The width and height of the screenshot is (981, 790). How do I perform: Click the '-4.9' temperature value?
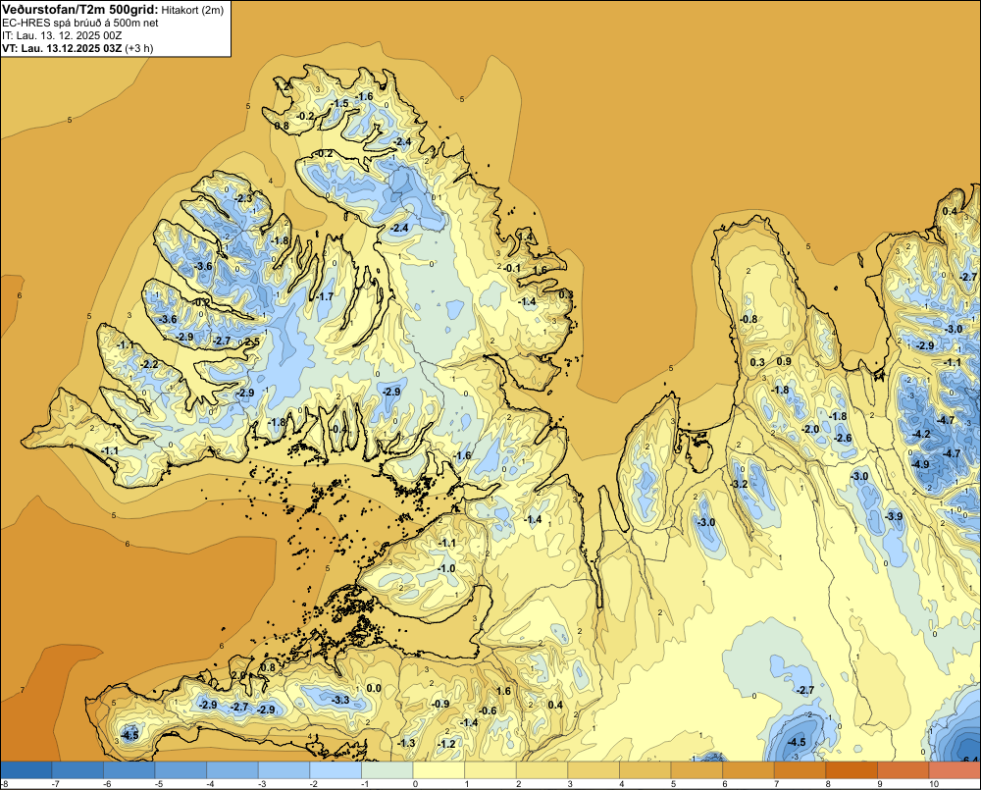point(920,464)
